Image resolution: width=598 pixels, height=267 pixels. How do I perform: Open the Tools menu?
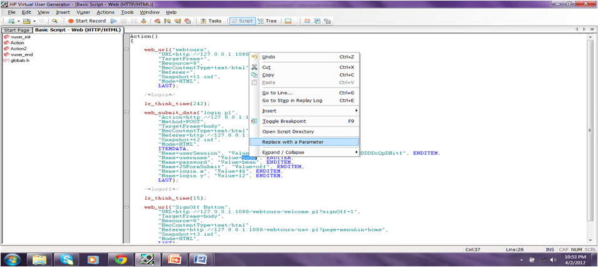[128, 13]
